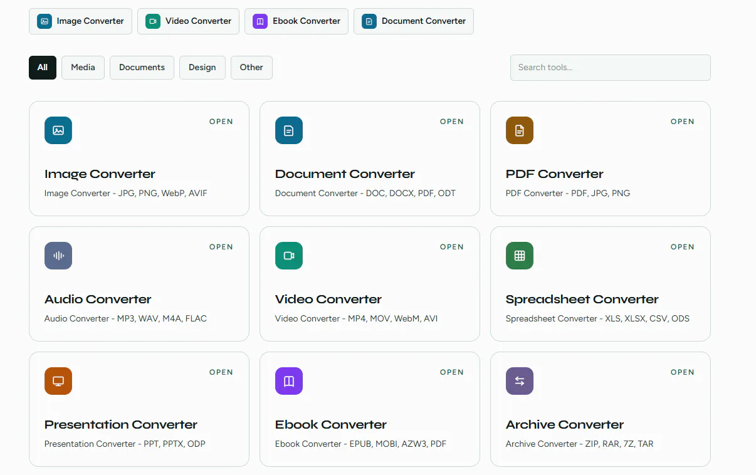The height and width of the screenshot is (475, 756).
Task: Select the All filter tab
Action: pos(43,68)
